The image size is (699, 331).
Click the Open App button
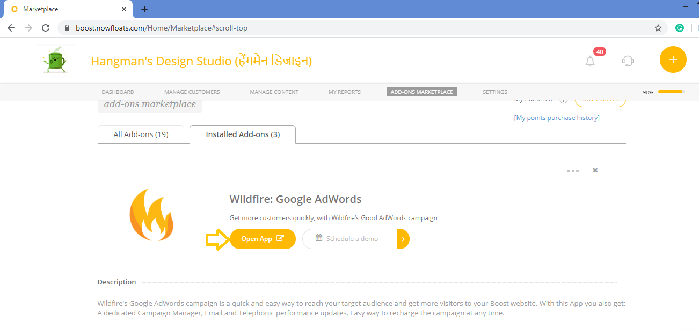point(263,239)
